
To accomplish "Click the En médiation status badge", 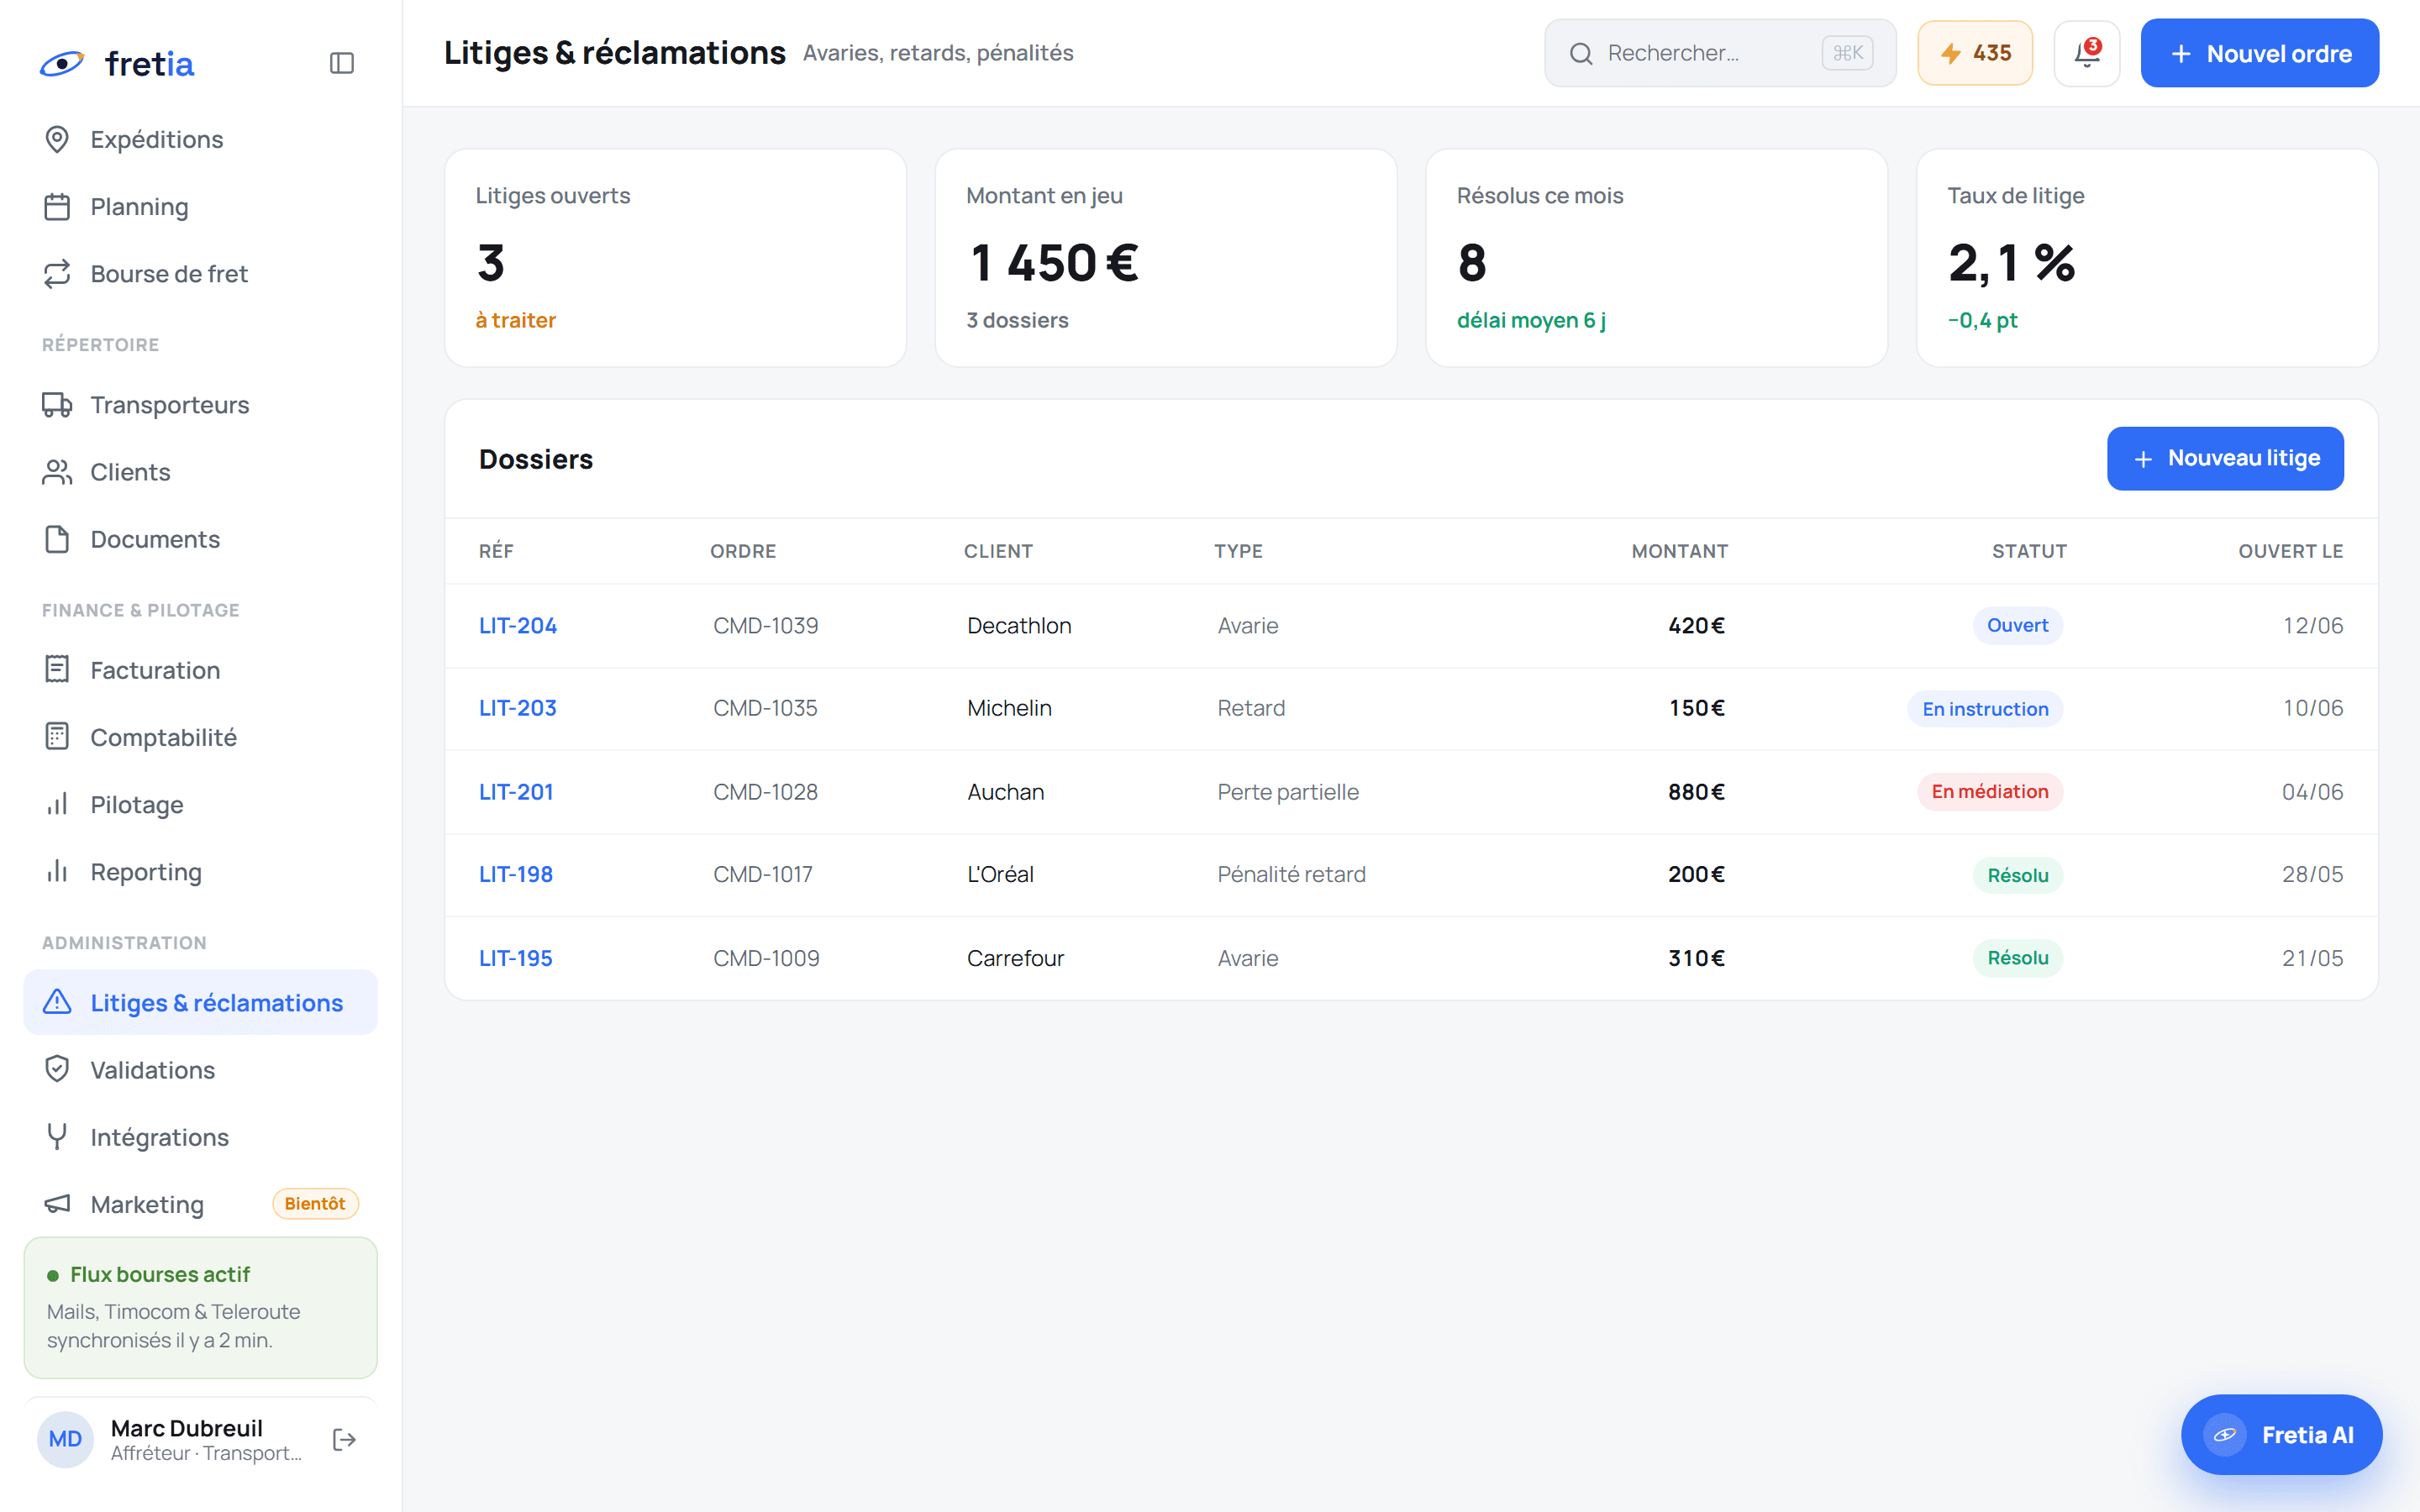I will (x=1990, y=791).
